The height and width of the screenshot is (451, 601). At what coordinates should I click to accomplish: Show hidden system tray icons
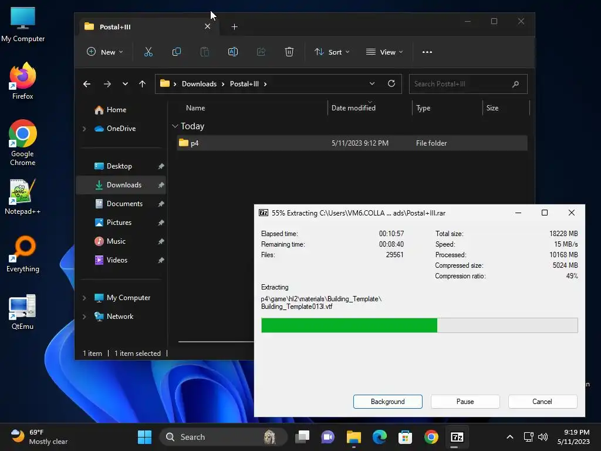510,437
